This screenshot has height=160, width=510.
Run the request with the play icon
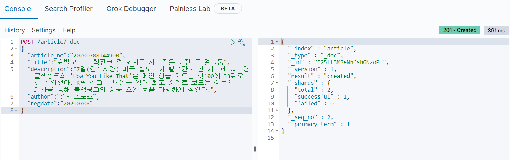233,42
